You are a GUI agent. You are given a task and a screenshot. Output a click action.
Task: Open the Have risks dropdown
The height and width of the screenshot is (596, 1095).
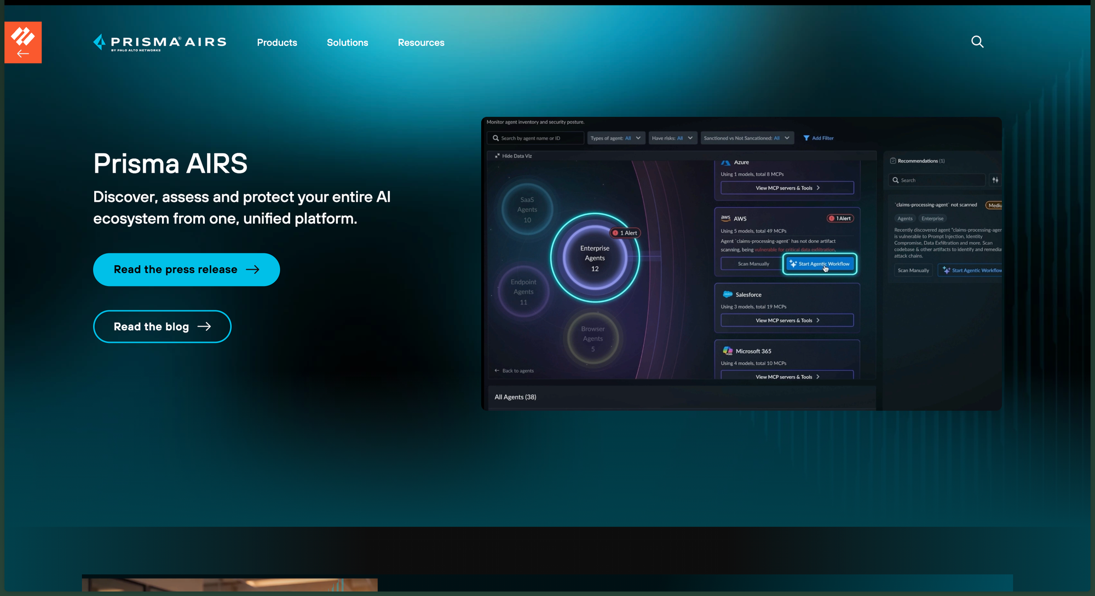673,138
